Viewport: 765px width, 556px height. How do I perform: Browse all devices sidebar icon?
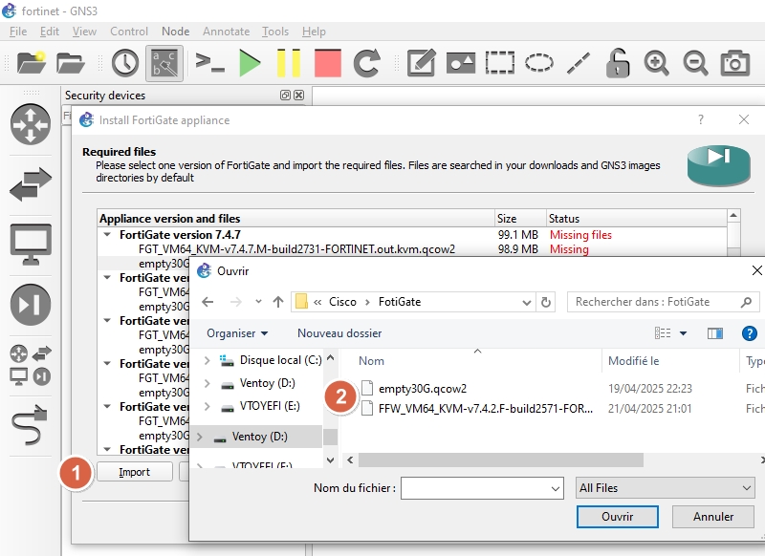[x=31, y=365]
